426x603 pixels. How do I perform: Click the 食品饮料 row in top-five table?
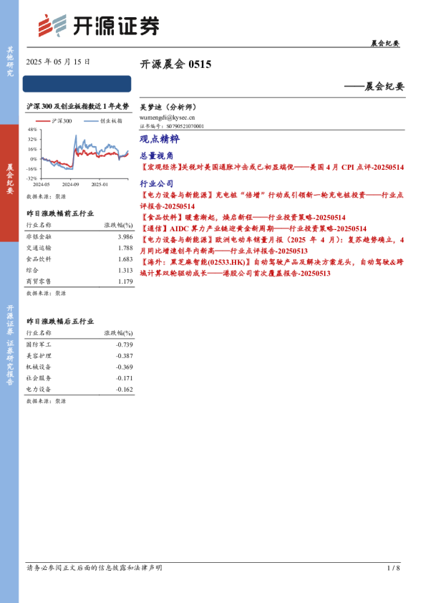point(79,259)
